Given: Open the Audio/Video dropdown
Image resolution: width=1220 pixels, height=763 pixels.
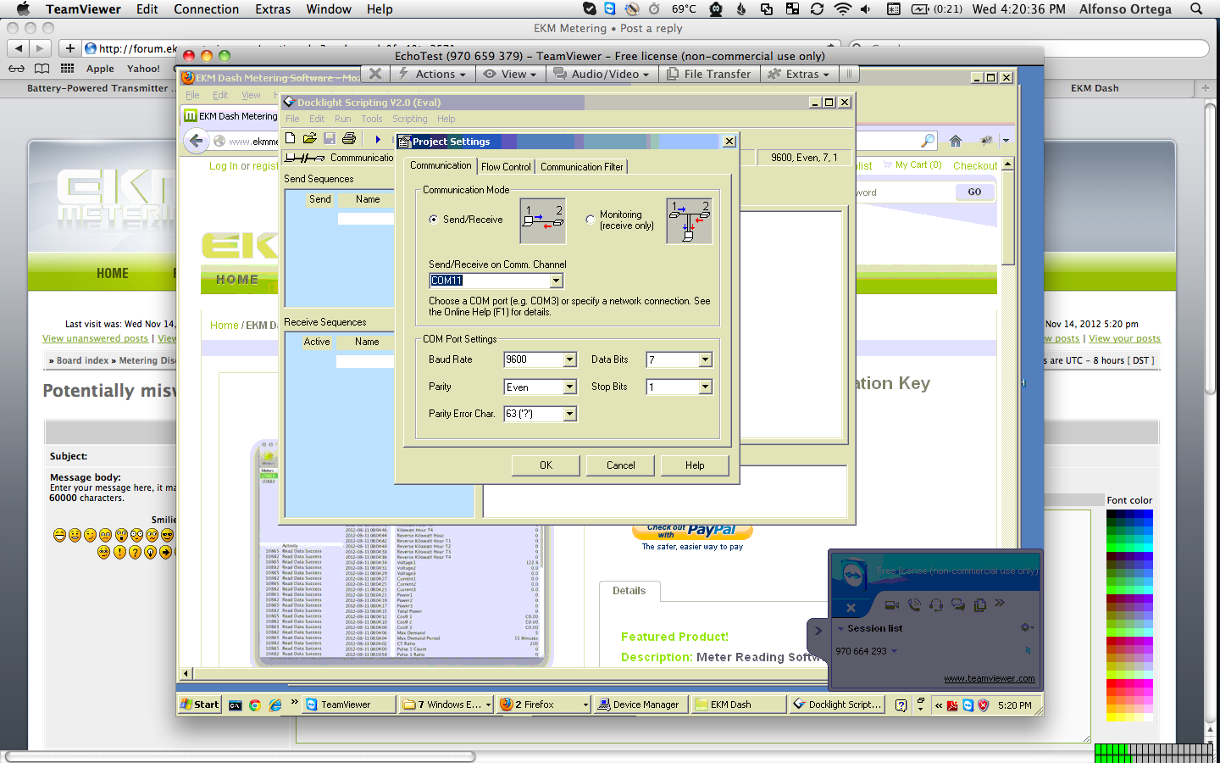Looking at the screenshot, I should (x=602, y=74).
